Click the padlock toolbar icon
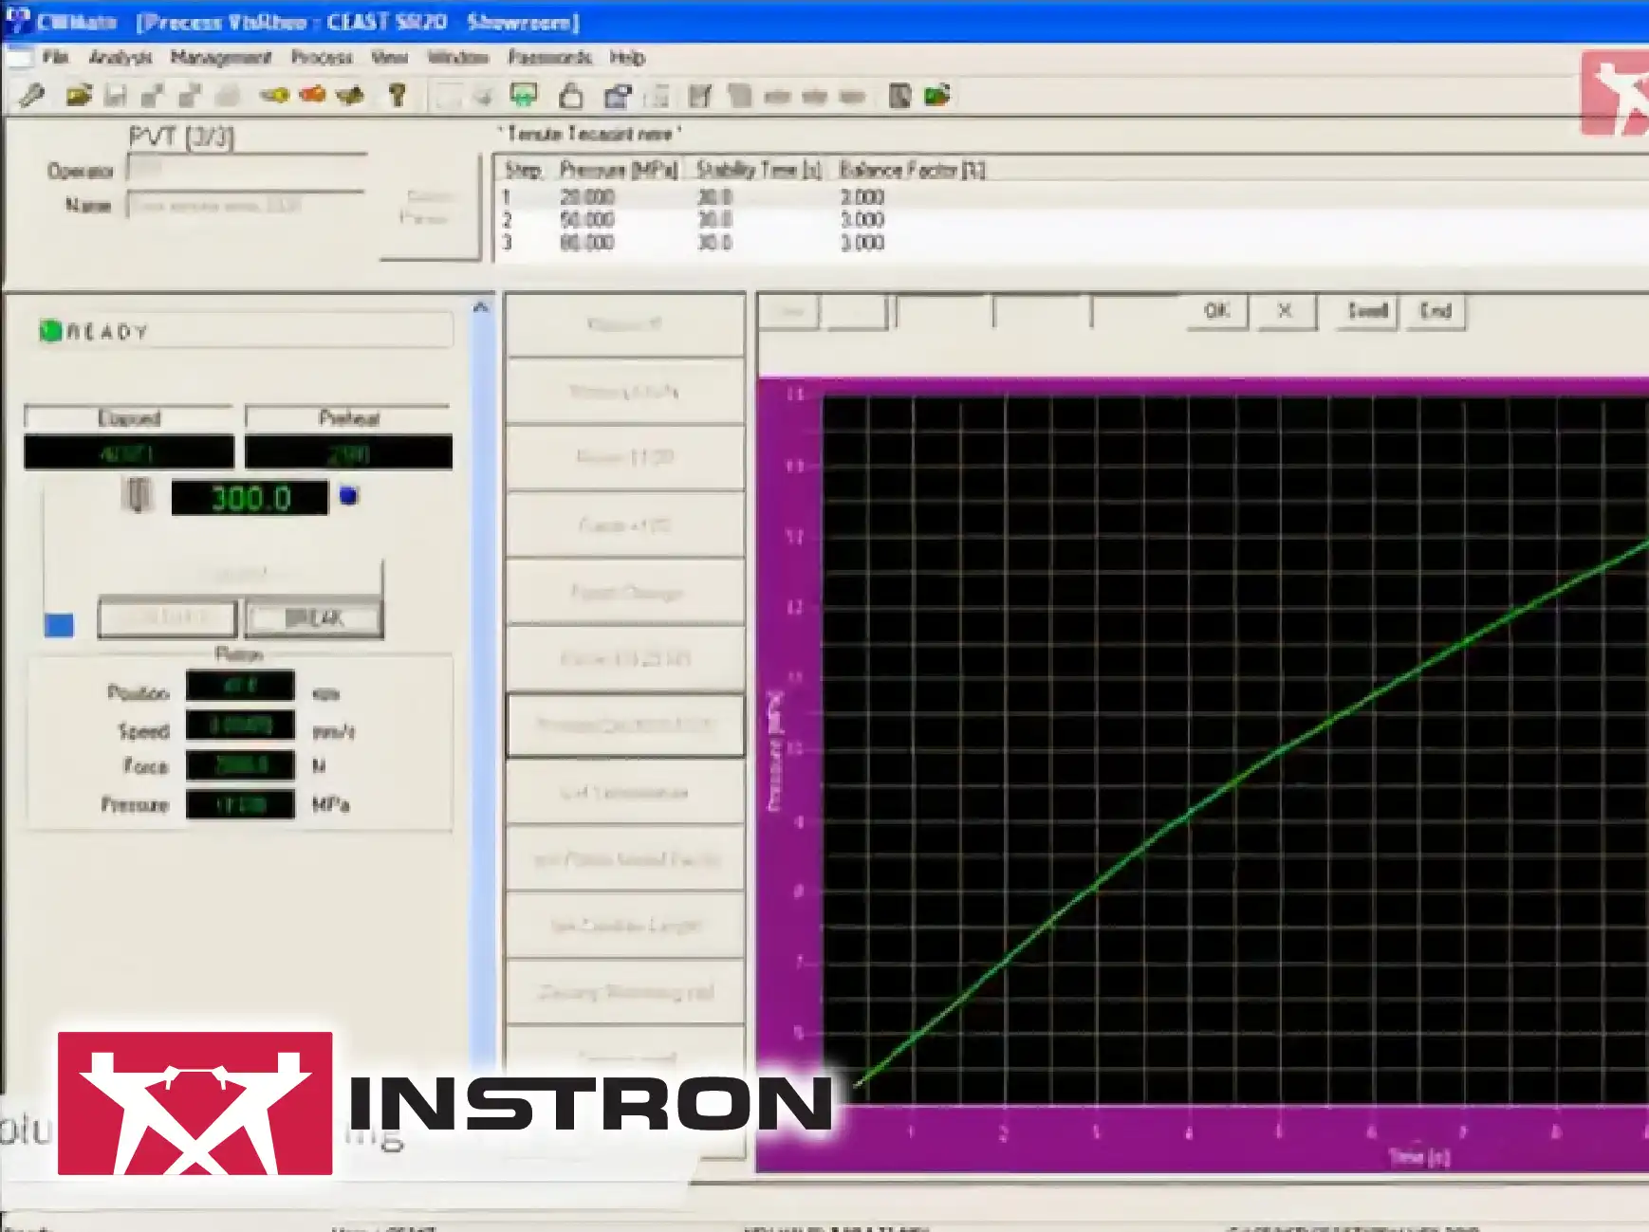The width and height of the screenshot is (1649, 1232). tap(573, 96)
